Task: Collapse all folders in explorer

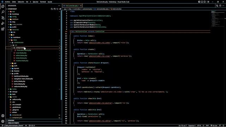Action: click(x=60, y=9)
